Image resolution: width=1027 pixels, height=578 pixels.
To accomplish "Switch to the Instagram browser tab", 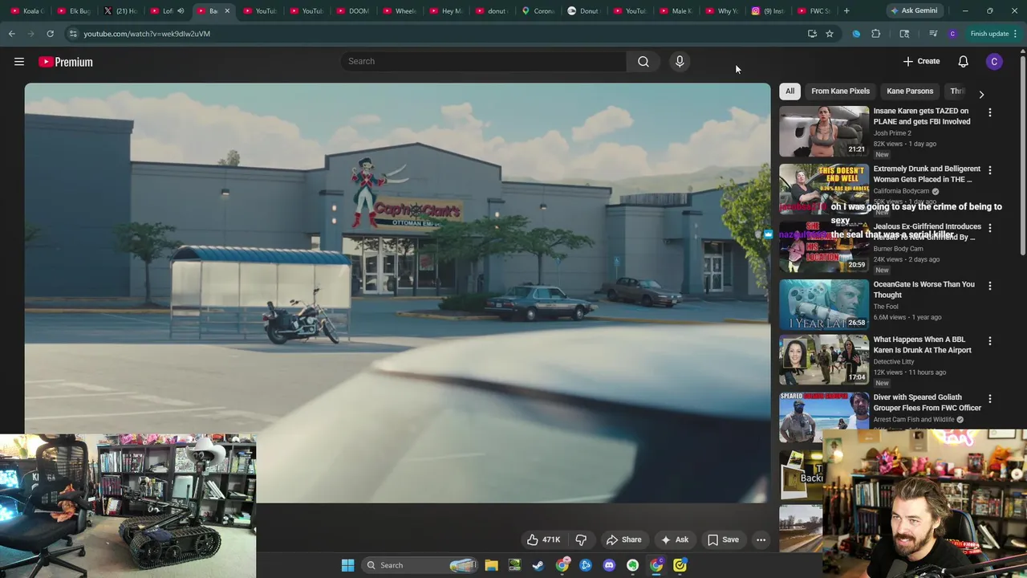I will 768,10.
